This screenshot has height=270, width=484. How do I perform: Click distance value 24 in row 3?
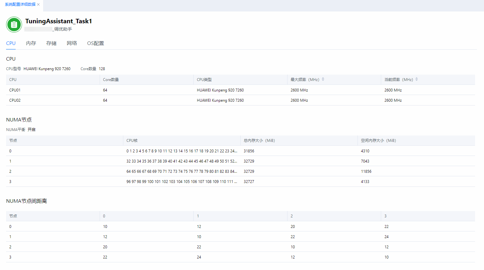click(199, 257)
